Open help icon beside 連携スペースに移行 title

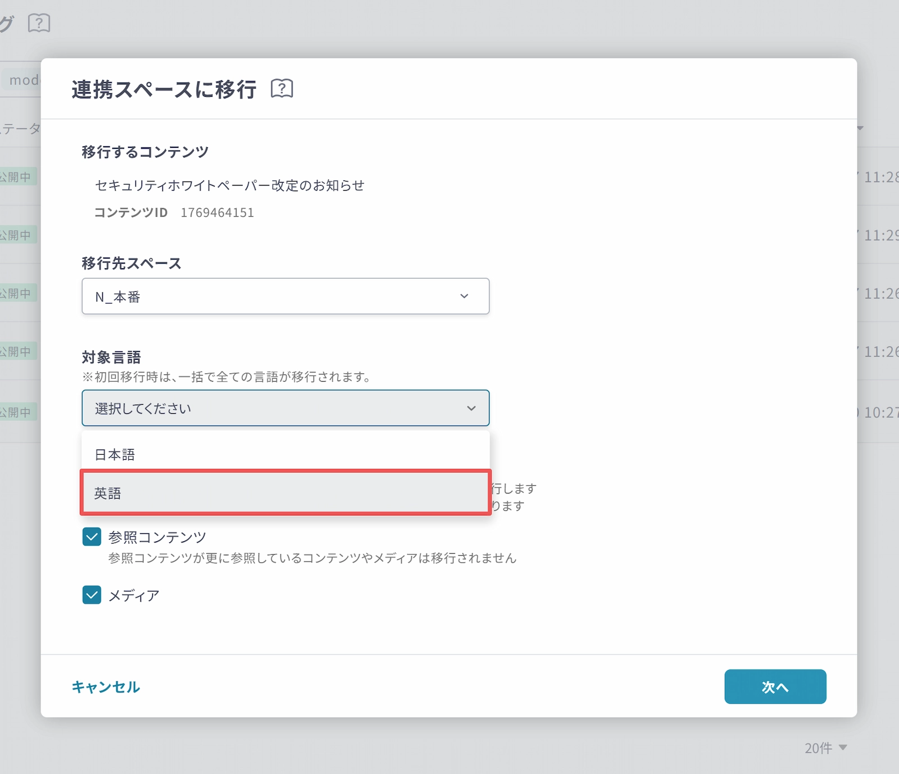pos(281,89)
